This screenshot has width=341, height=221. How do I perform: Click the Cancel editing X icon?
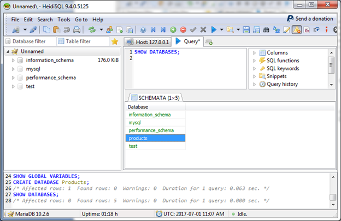(x=203, y=30)
